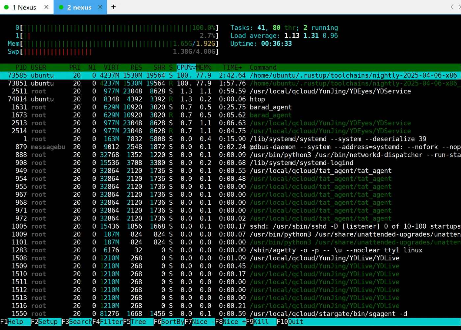This screenshot has height=330, width=461.
Task: Select YDService thread PID 2514
Action: pyautogui.click(x=230, y=131)
